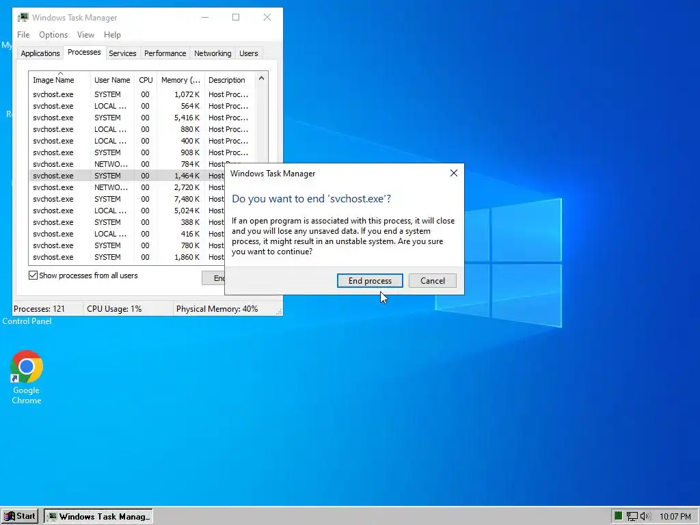Viewport: 700px width, 525px height.
Task: Select the svchost.exe row using 1,072 K
Action: pos(143,94)
